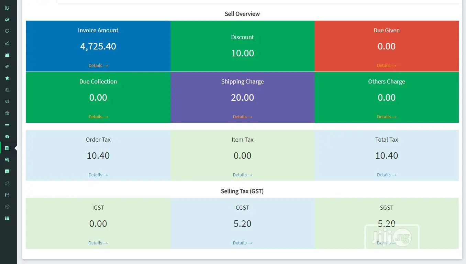
Task: Open Details link under Due Given
Action: [387, 65]
